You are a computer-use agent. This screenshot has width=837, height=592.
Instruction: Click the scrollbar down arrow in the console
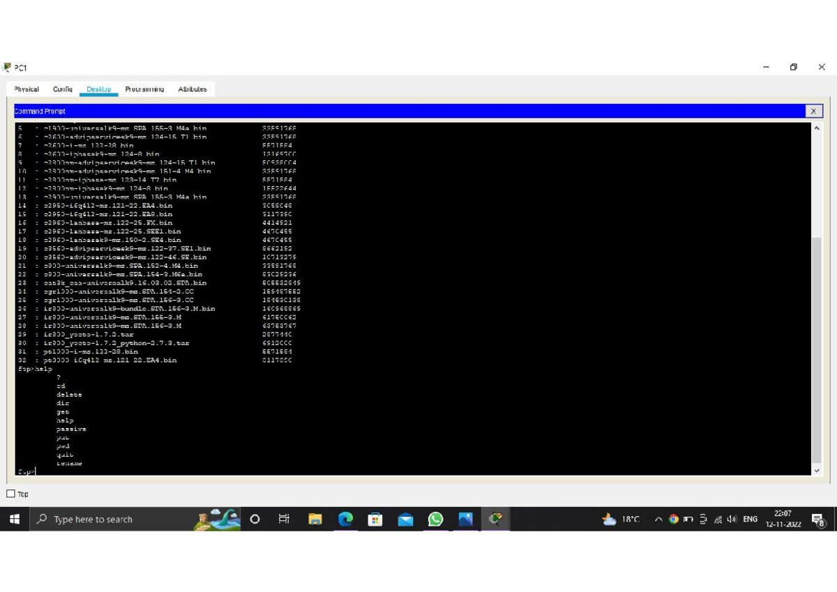[817, 470]
